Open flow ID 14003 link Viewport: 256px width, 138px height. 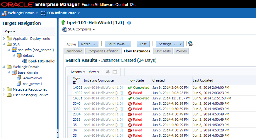[x=78, y=88]
